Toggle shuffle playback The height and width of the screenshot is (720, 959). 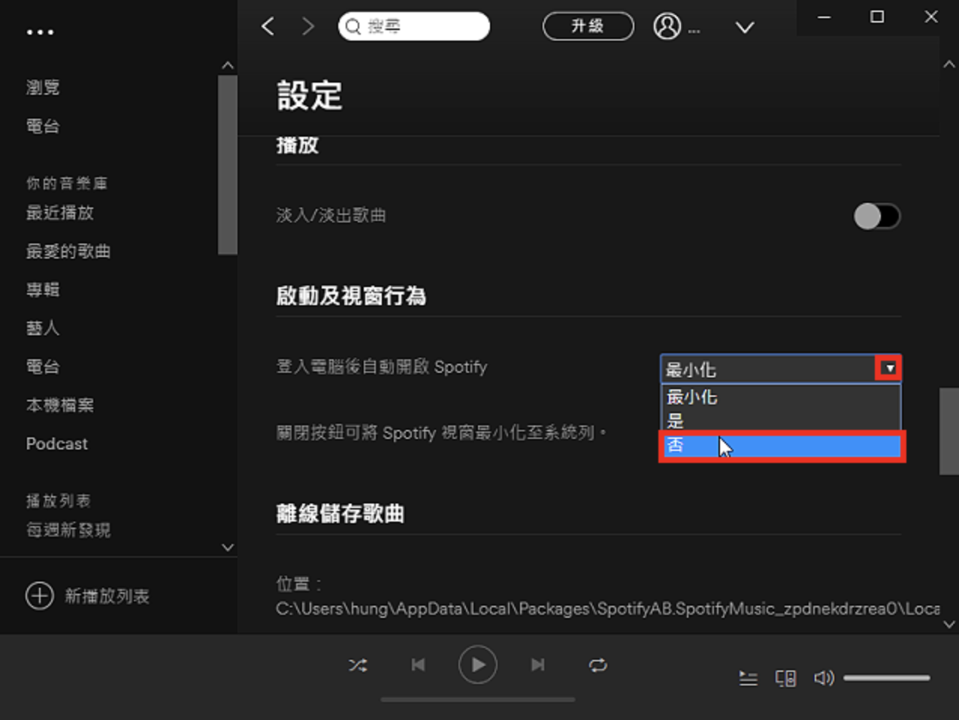tap(358, 665)
